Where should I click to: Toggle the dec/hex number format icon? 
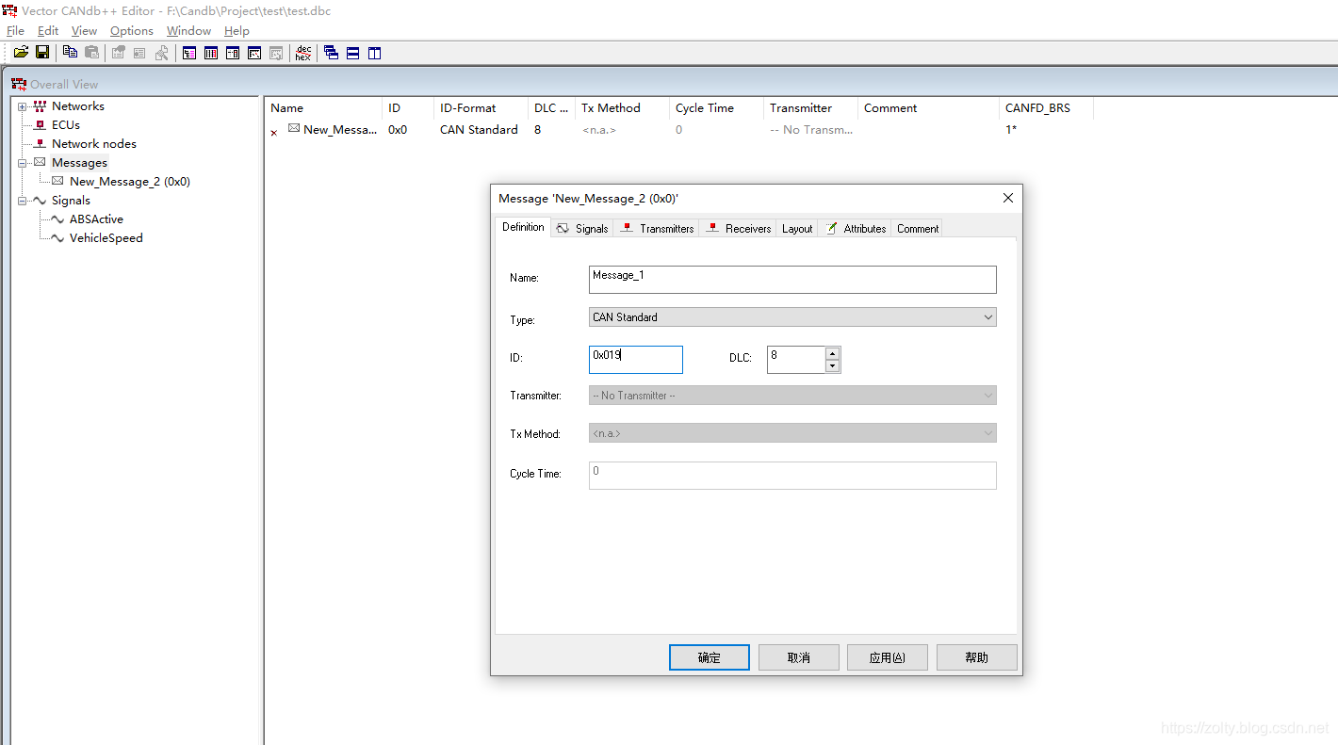tap(302, 53)
